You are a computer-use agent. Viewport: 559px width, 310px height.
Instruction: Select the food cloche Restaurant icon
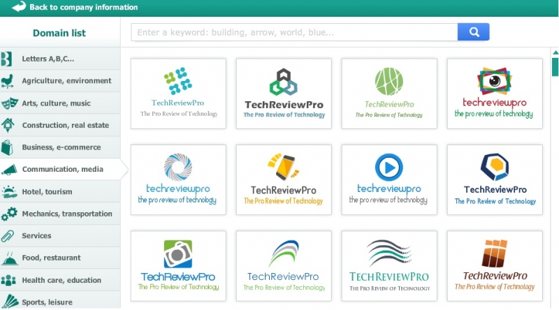9,258
